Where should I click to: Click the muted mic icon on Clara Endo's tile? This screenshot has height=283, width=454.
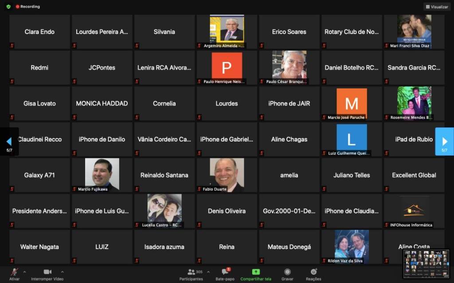tap(12, 45)
